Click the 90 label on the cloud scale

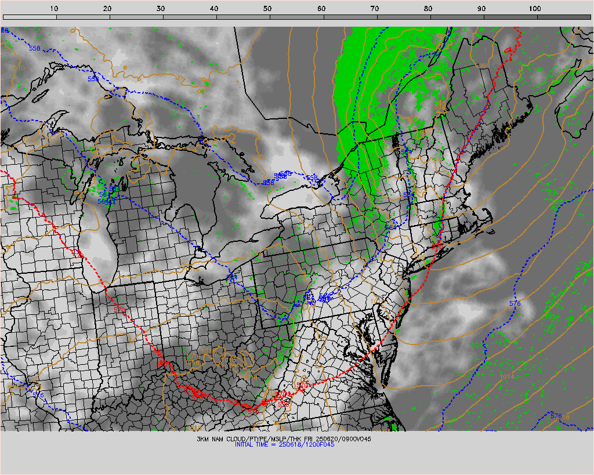pyautogui.click(x=481, y=9)
